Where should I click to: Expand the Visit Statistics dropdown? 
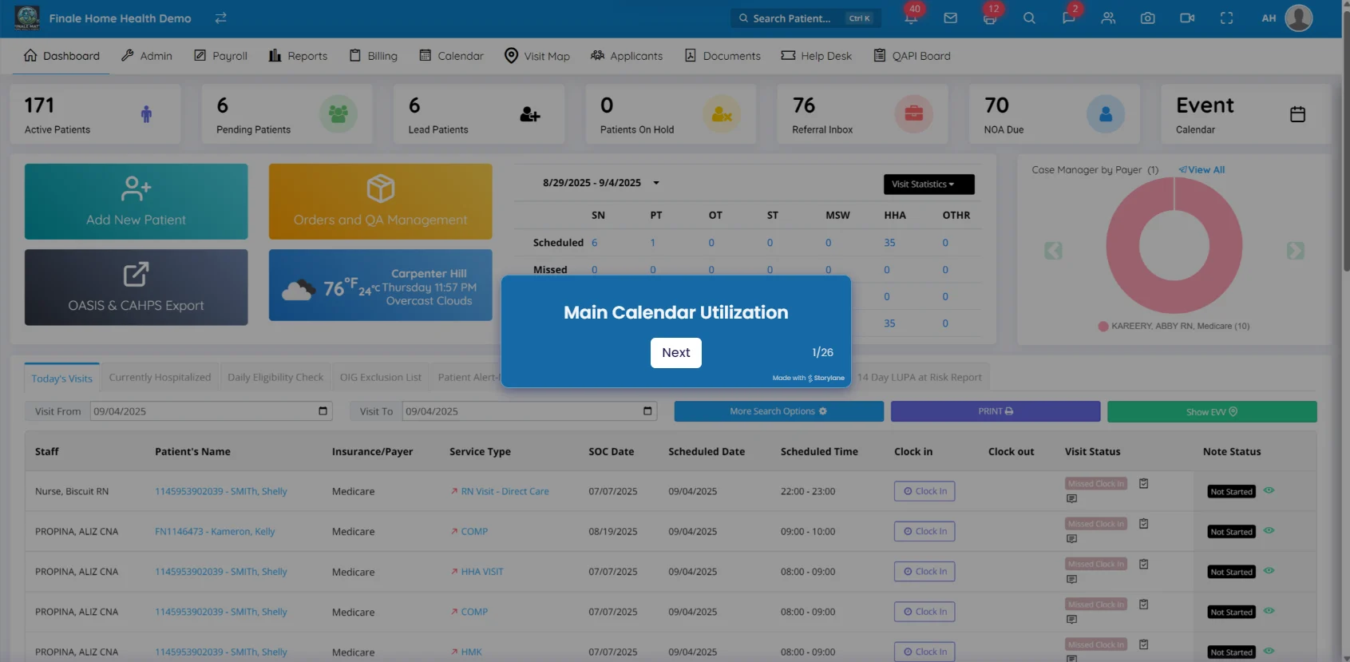point(928,184)
